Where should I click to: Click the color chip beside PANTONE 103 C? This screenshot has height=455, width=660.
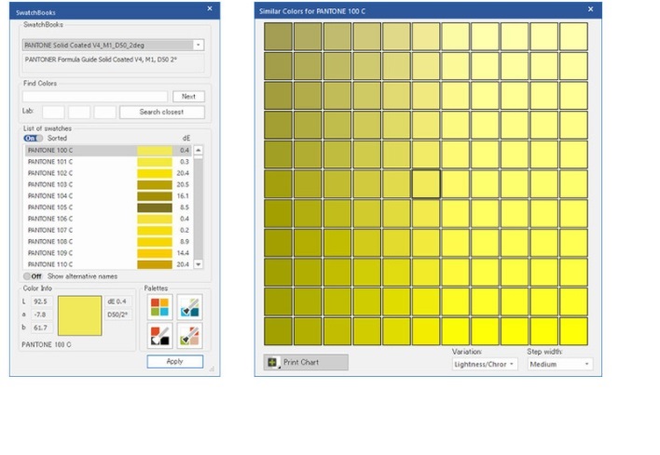(155, 184)
